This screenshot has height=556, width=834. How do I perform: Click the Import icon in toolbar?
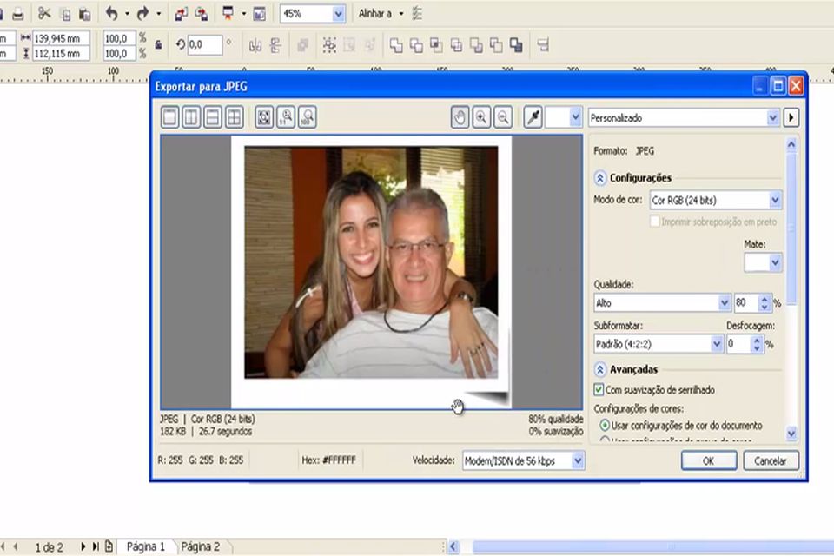[181, 14]
